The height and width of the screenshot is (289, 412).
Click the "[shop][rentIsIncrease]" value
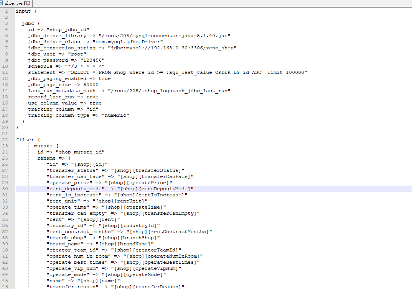[151, 195]
